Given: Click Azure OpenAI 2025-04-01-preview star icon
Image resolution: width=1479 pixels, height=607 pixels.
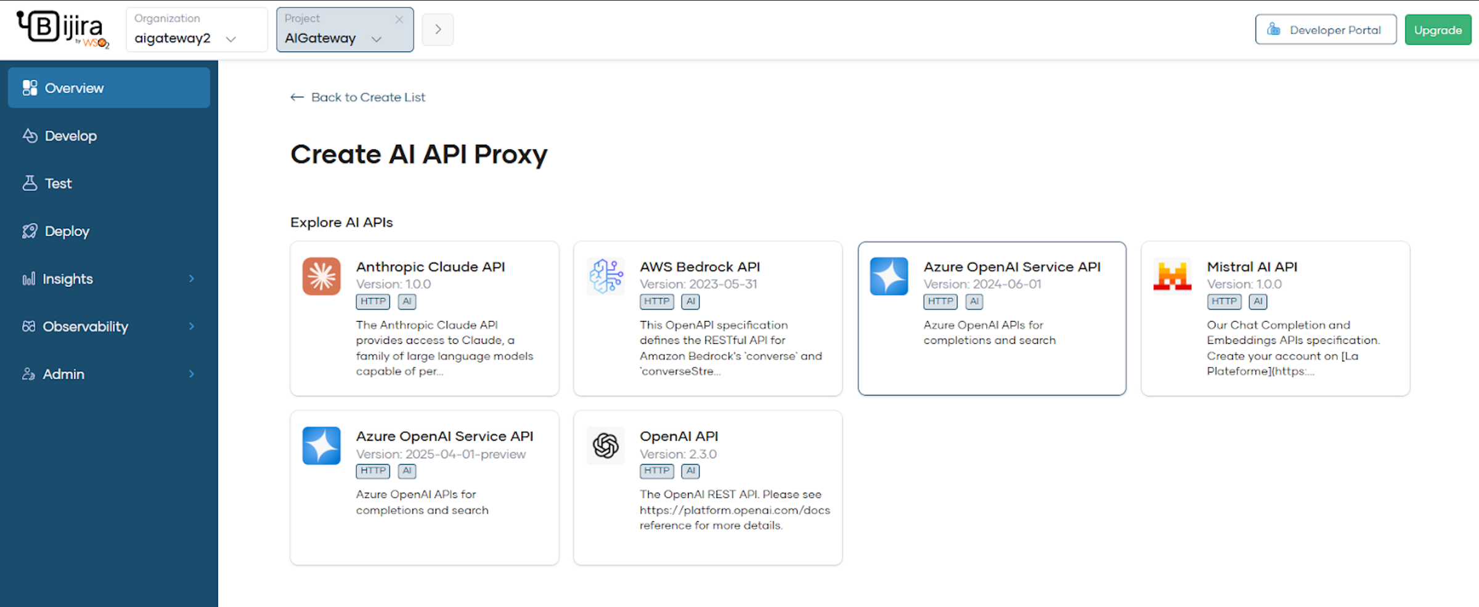Looking at the screenshot, I should point(321,446).
